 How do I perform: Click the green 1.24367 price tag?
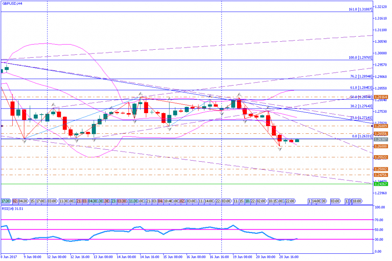click(x=381, y=184)
